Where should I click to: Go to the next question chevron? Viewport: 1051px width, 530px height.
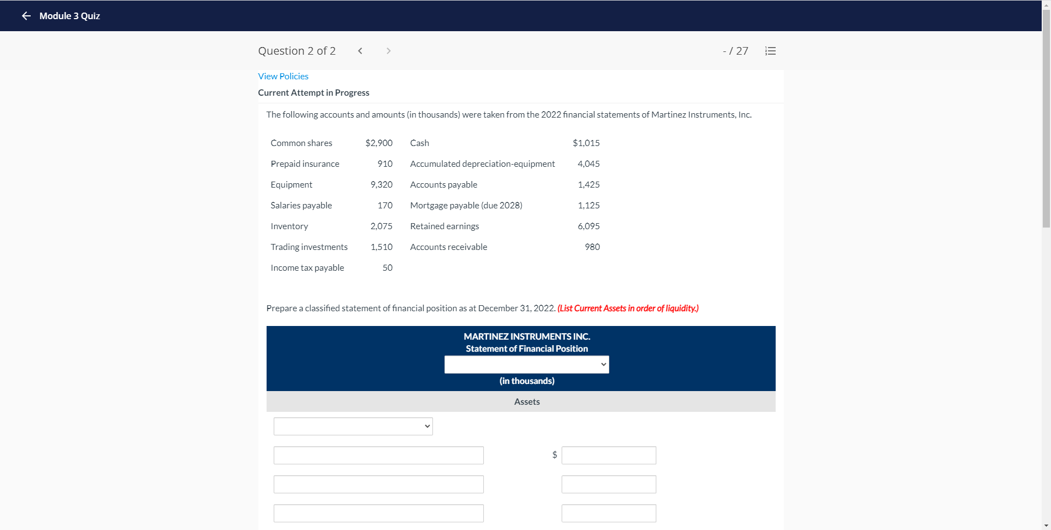click(x=389, y=51)
